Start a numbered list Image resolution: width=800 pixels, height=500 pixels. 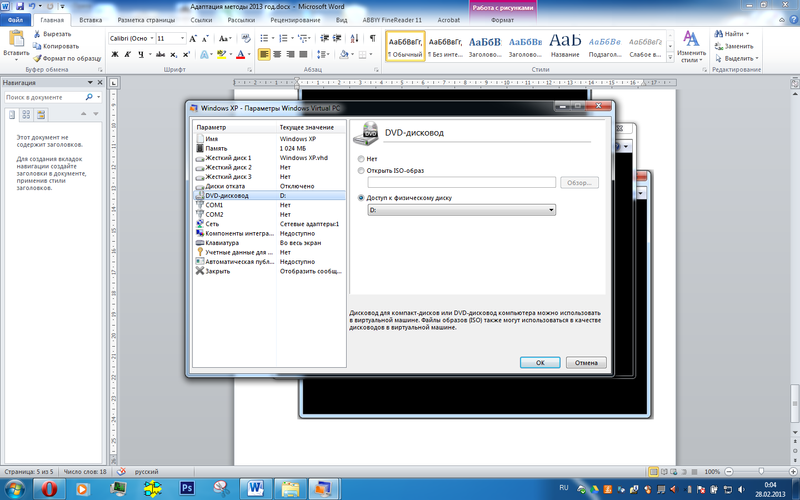pyautogui.click(x=283, y=38)
